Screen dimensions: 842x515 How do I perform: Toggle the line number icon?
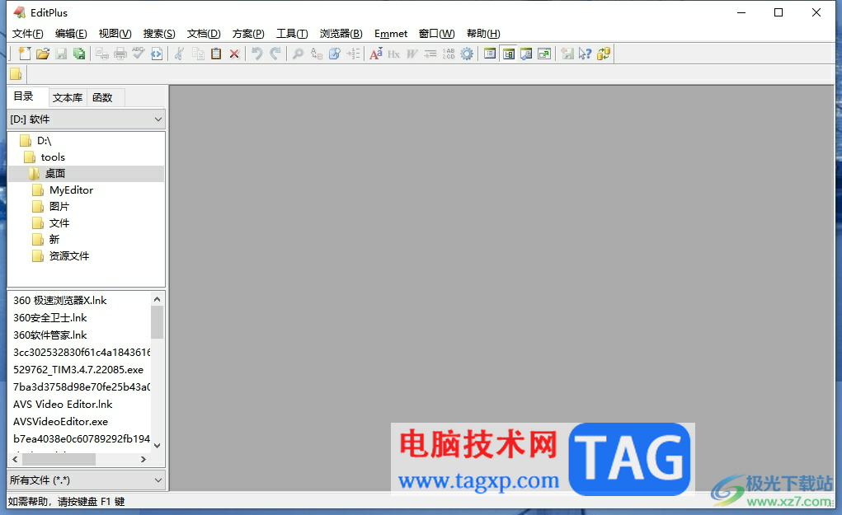pos(449,54)
